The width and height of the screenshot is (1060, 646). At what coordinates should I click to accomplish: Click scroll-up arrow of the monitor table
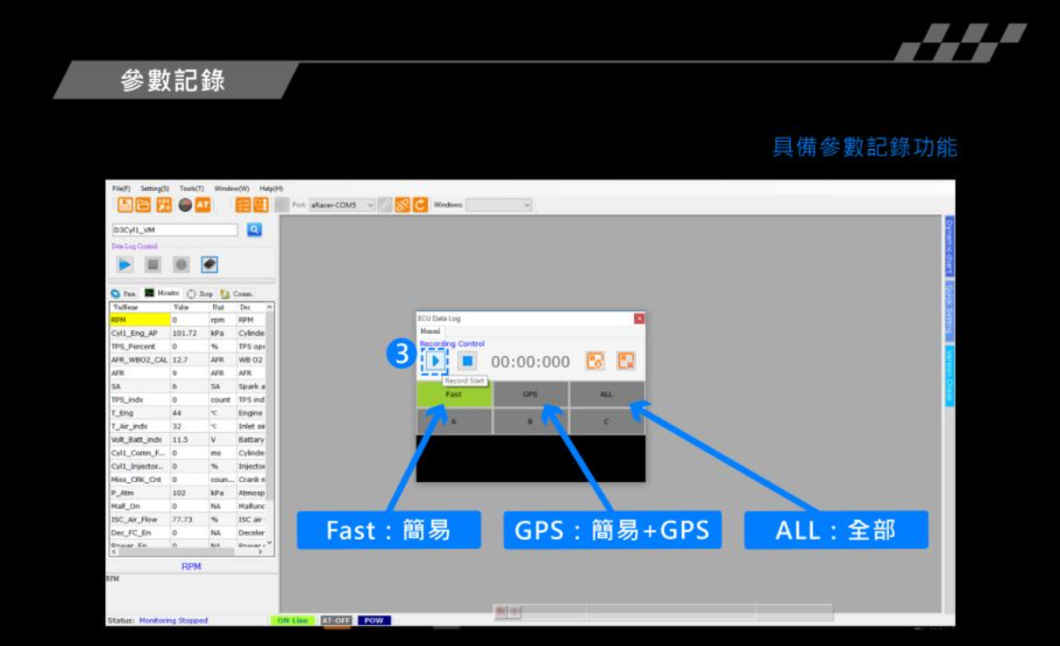[270, 307]
